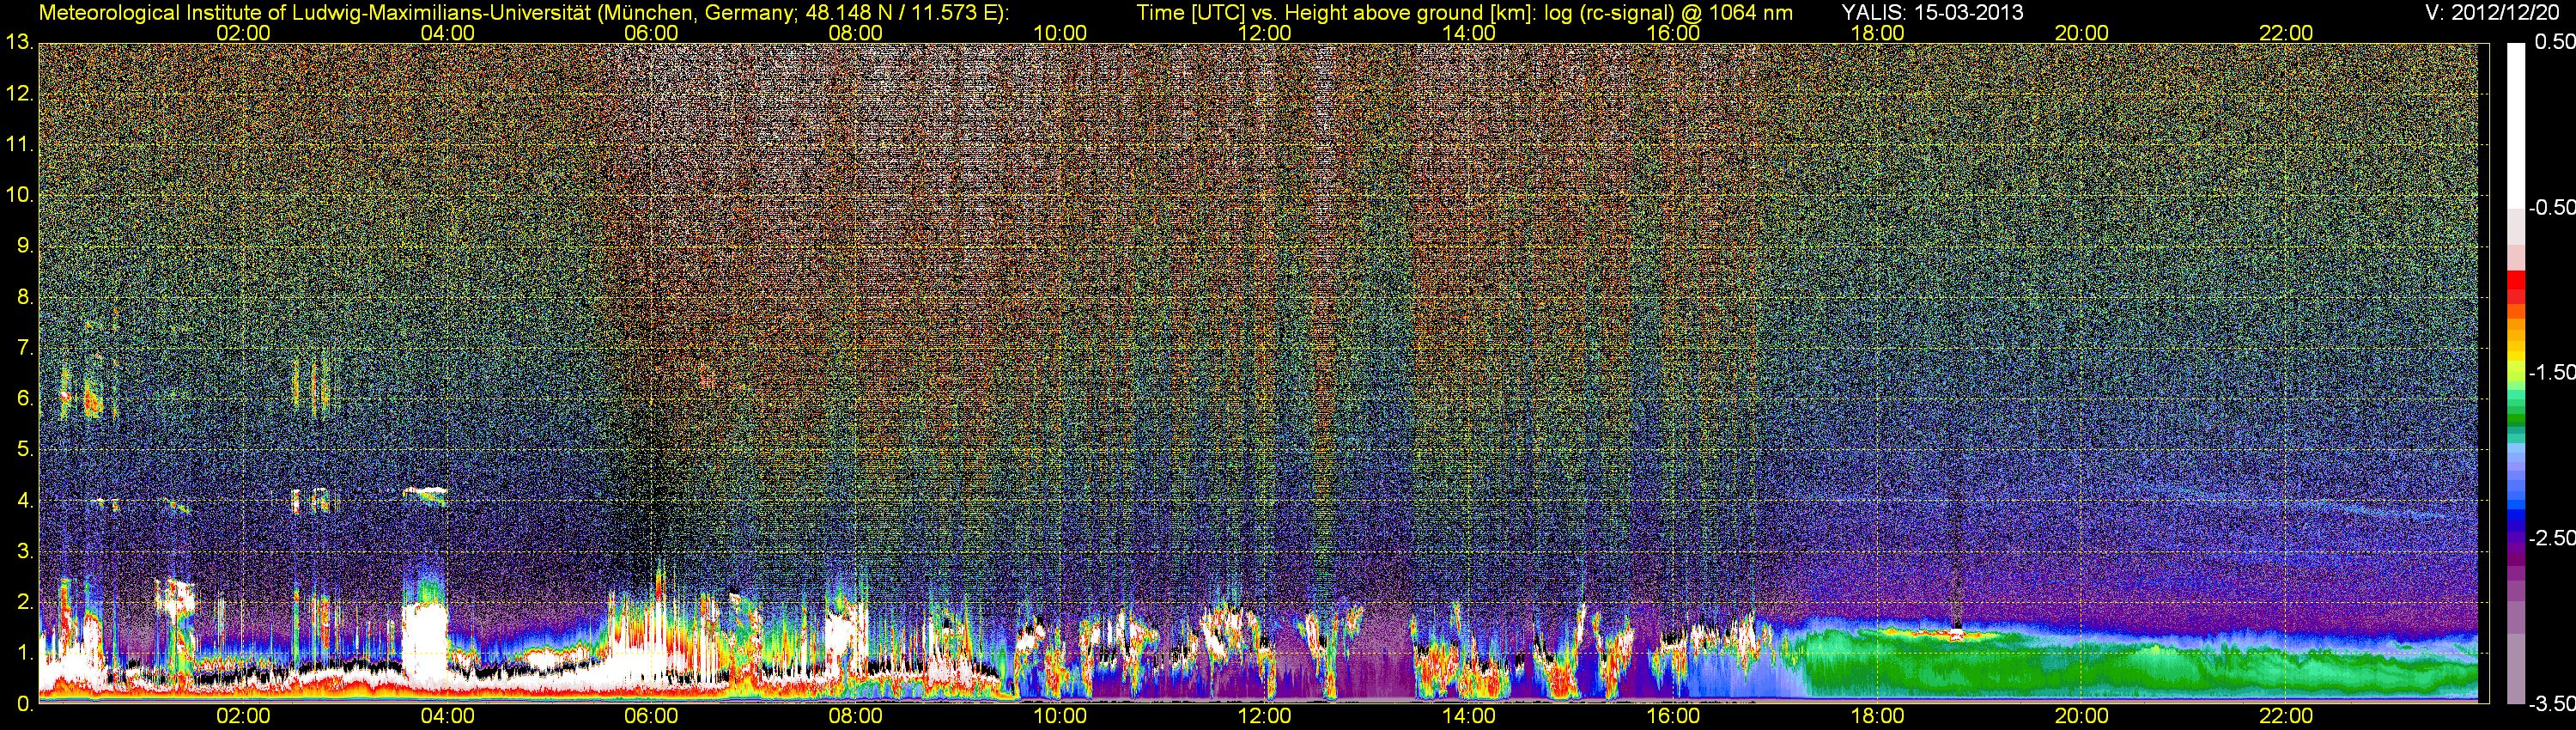Click the height axis label '7.'
This screenshot has height=730, width=2576.
click(x=24, y=348)
